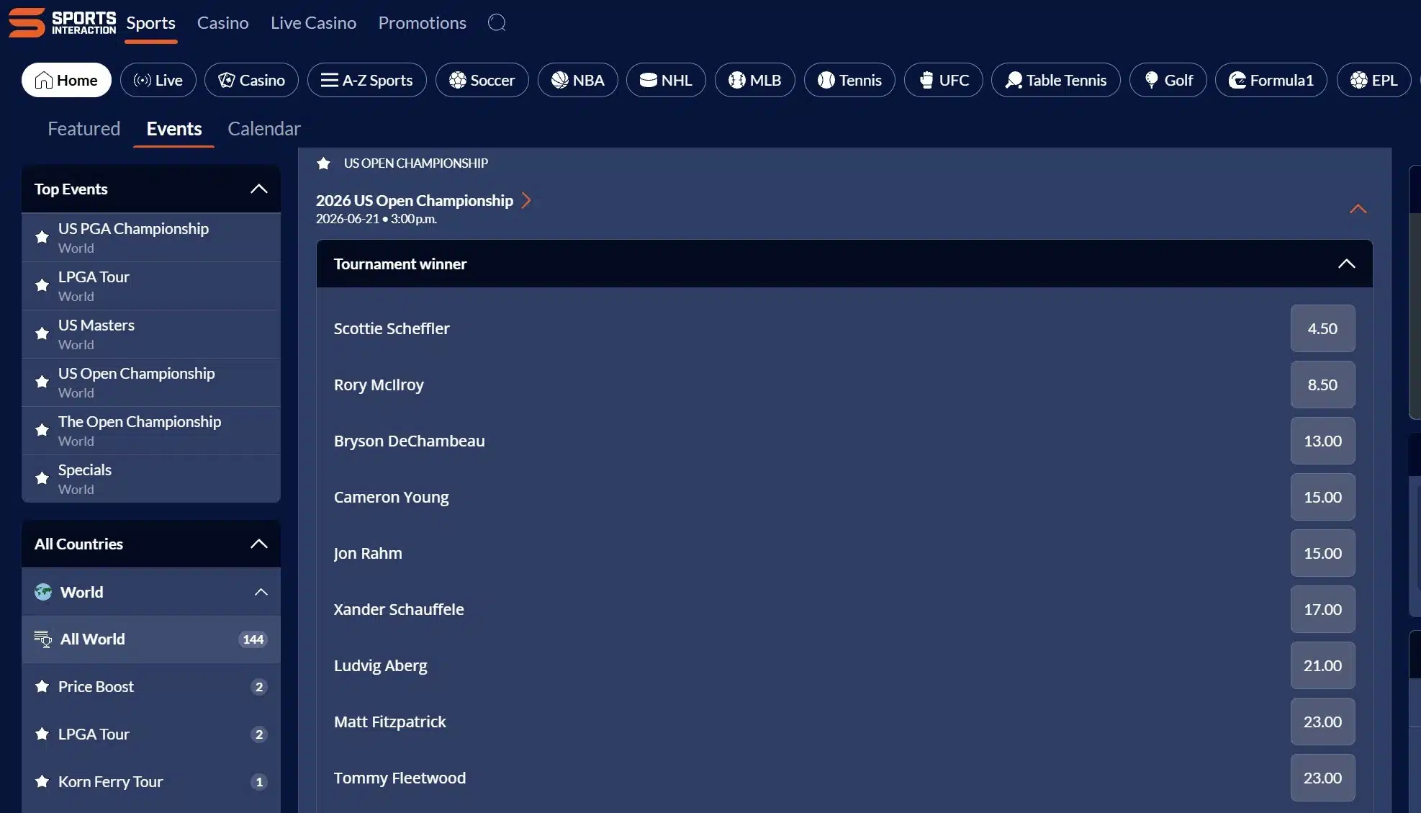Collapse the World country group
The width and height of the screenshot is (1421, 813).
pos(261,592)
